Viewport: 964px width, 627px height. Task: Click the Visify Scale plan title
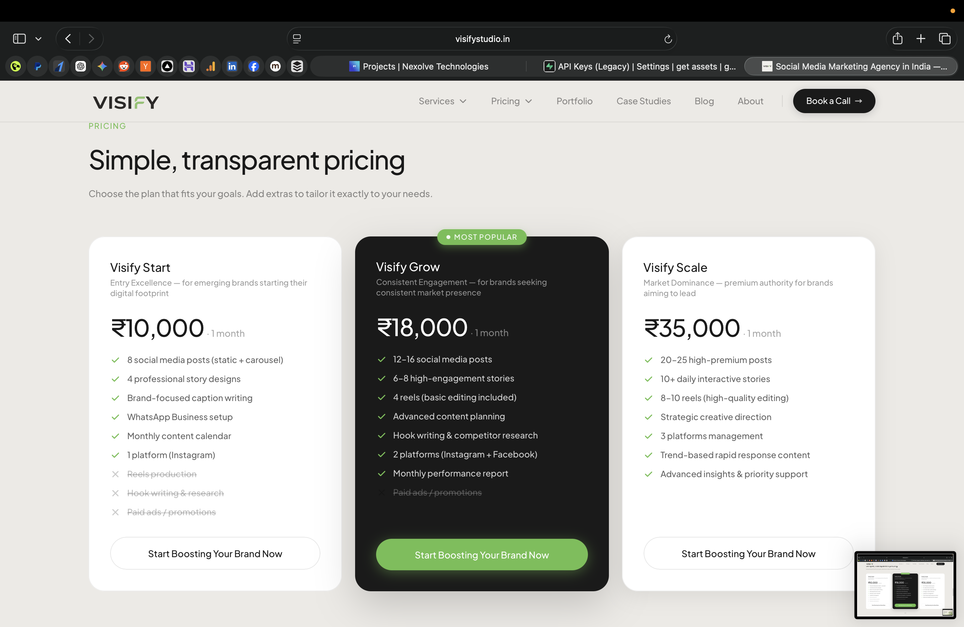(x=675, y=267)
